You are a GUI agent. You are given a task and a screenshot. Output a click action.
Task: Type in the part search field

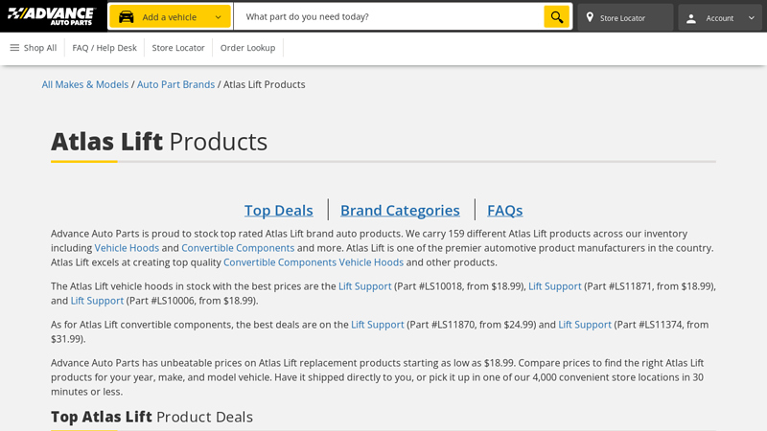pyautogui.click(x=388, y=17)
